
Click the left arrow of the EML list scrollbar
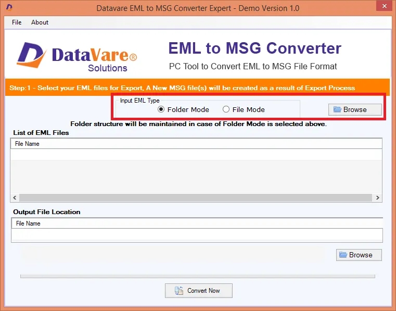coord(15,197)
